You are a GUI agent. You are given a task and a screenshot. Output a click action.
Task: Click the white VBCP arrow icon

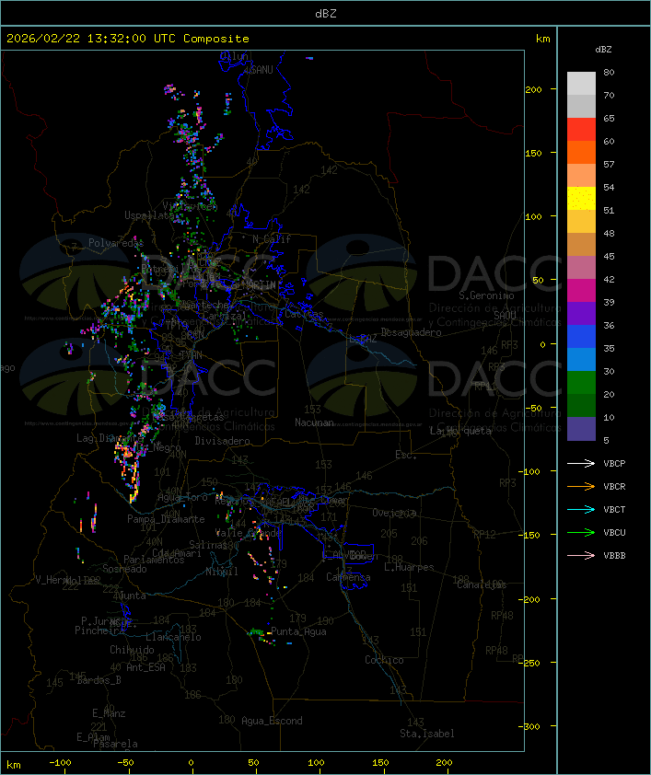[x=581, y=463]
